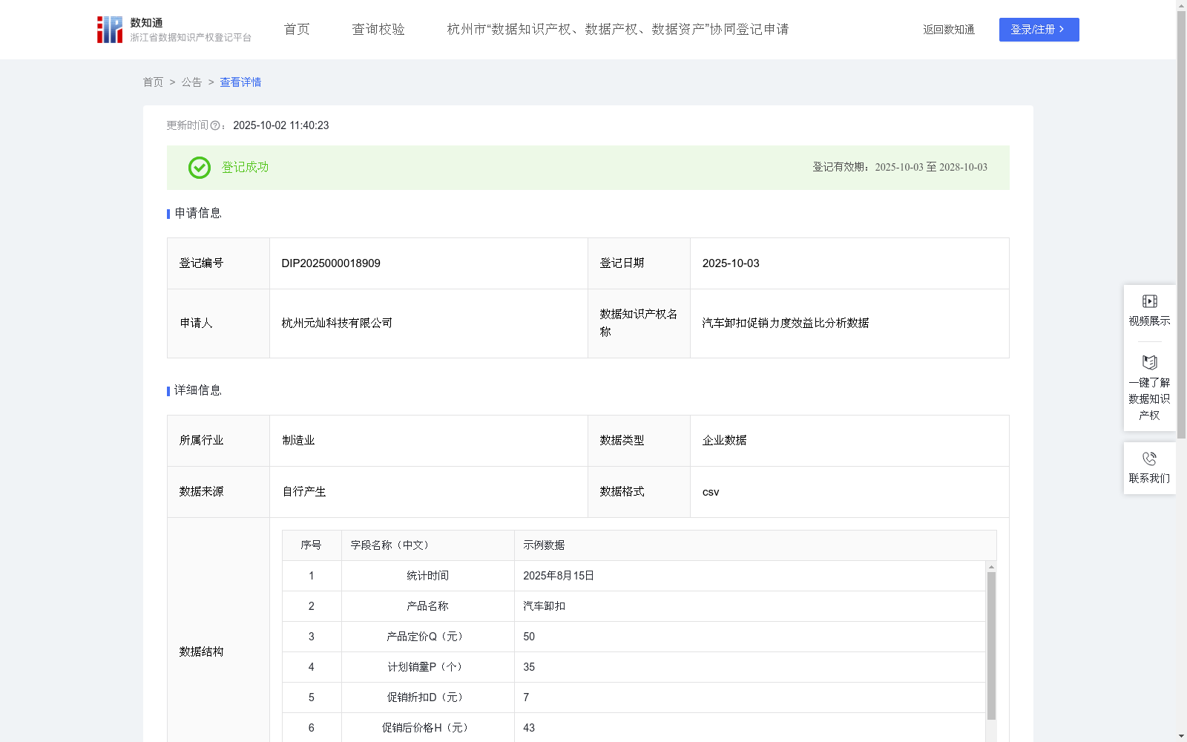The height and width of the screenshot is (742, 1187).
Task: Click the 联系我们 phone icon
Action: (x=1149, y=459)
